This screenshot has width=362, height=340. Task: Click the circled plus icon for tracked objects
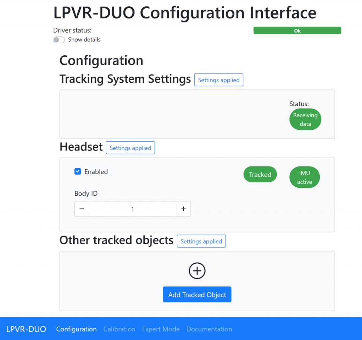197,271
